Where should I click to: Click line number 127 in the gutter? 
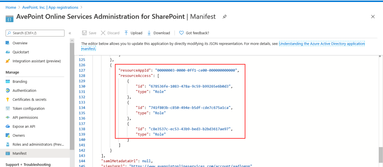point(82,70)
